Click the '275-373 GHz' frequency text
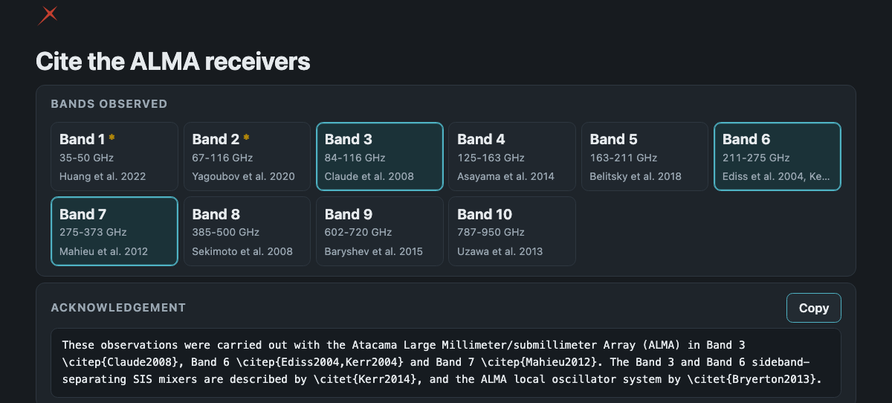 tap(93, 232)
